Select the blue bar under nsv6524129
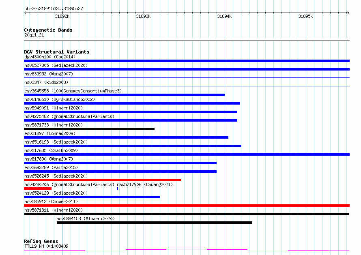Viewport: 361px width, 255px height. click(92, 197)
